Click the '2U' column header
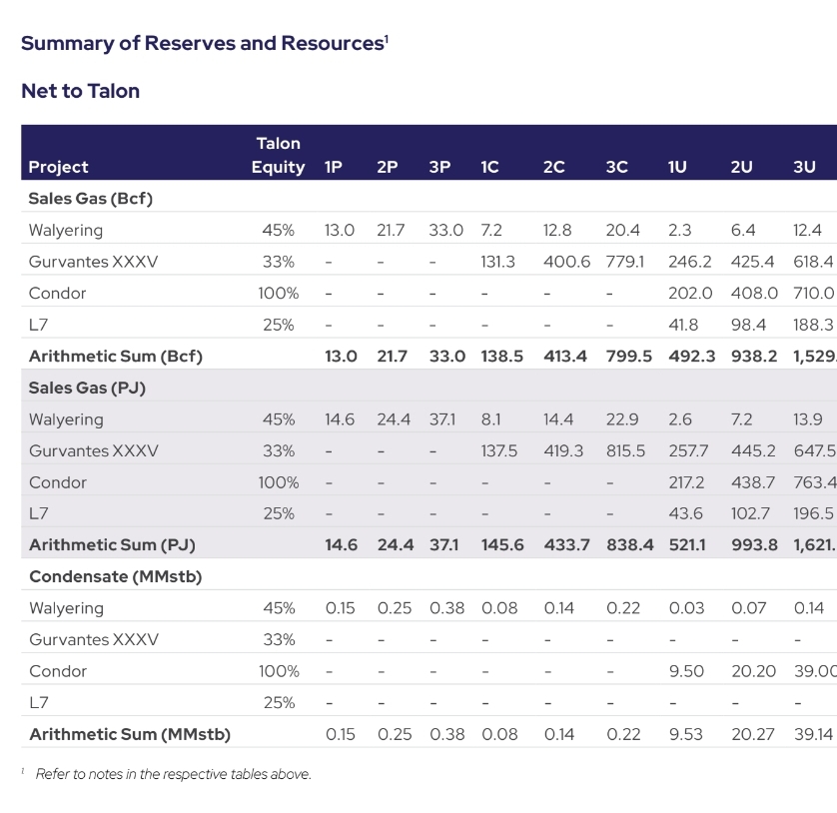Image resolution: width=837 pixels, height=813 pixels. (x=741, y=167)
